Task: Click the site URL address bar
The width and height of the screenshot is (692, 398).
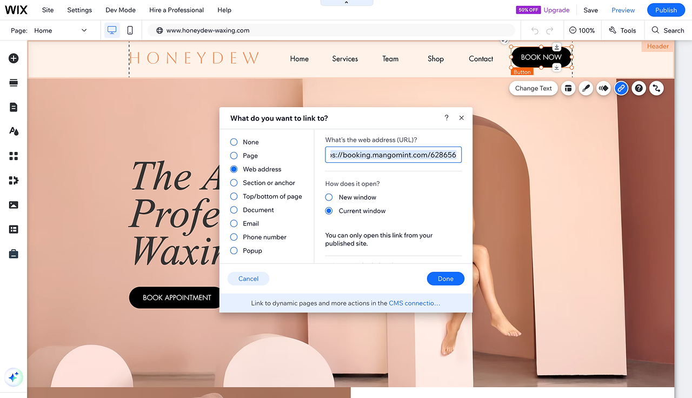Action: pyautogui.click(x=331, y=30)
